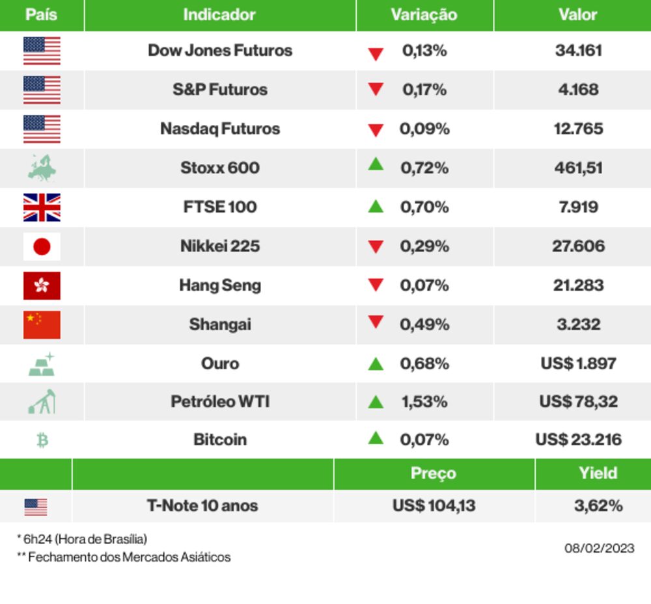The height and width of the screenshot is (604, 651).
Task: Click red down arrow for Nikkei 225
Action: (x=376, y=247)
